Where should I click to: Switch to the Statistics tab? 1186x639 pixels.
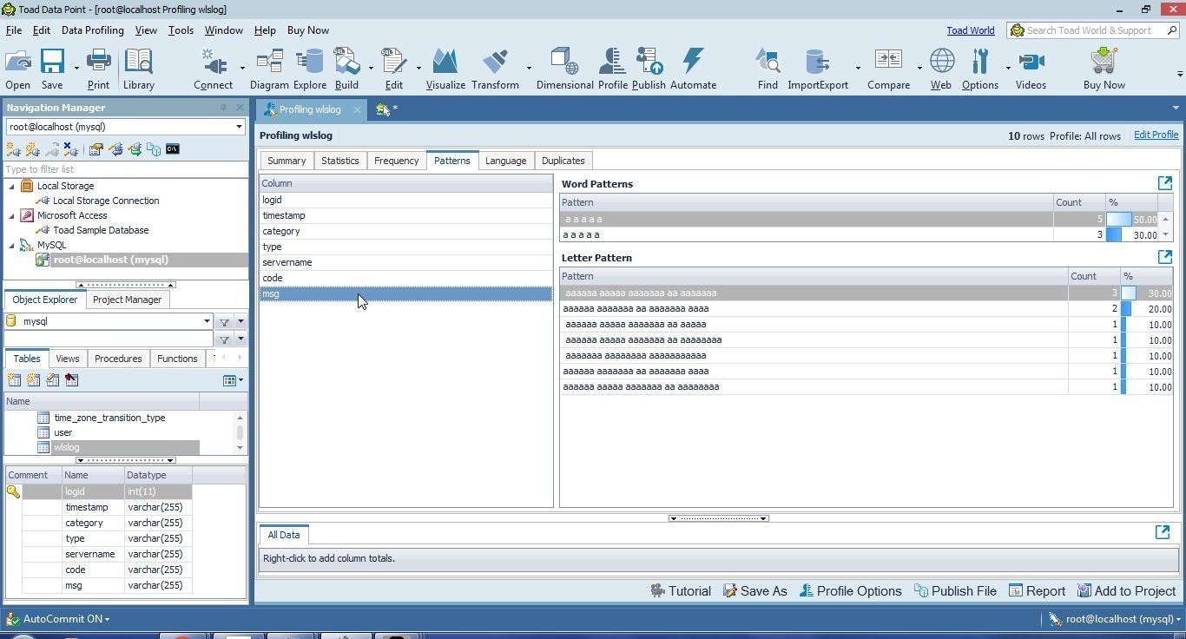[x=339, y=161]
